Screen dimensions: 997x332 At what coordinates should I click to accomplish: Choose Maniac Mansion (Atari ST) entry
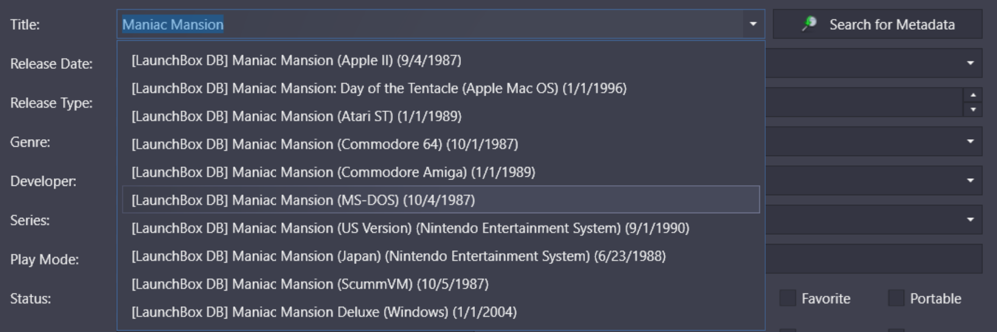point(441,116)
